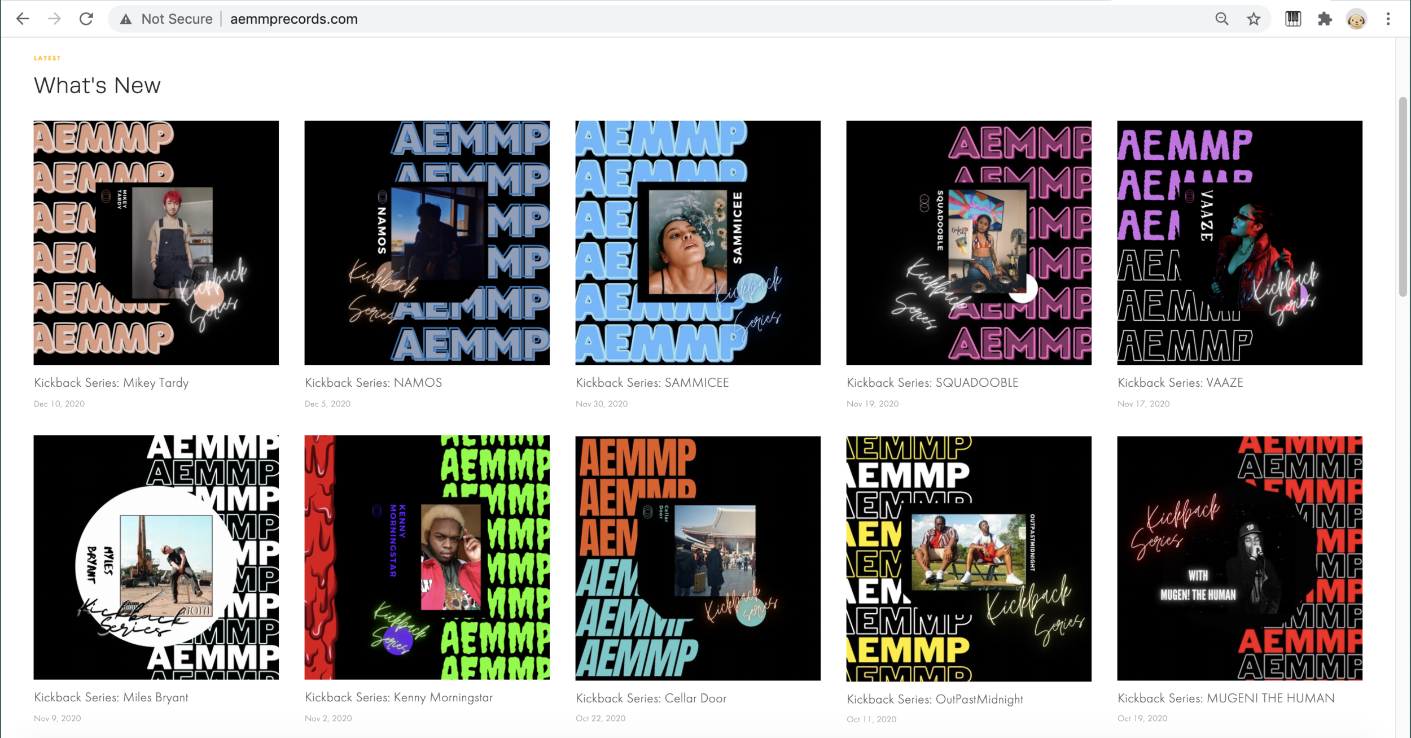
Task: Click the profile avatar icon
Action: coord(1356,19)
